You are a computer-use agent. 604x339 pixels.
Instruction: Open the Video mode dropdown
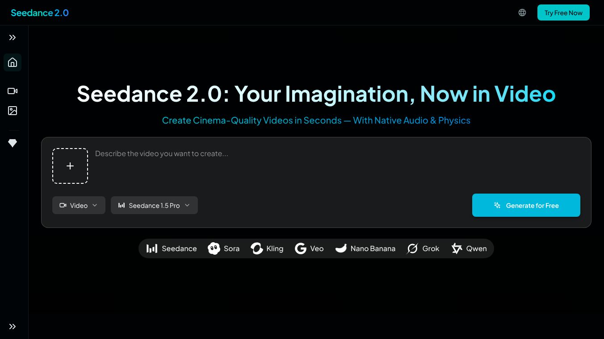[x=94, y=205]
